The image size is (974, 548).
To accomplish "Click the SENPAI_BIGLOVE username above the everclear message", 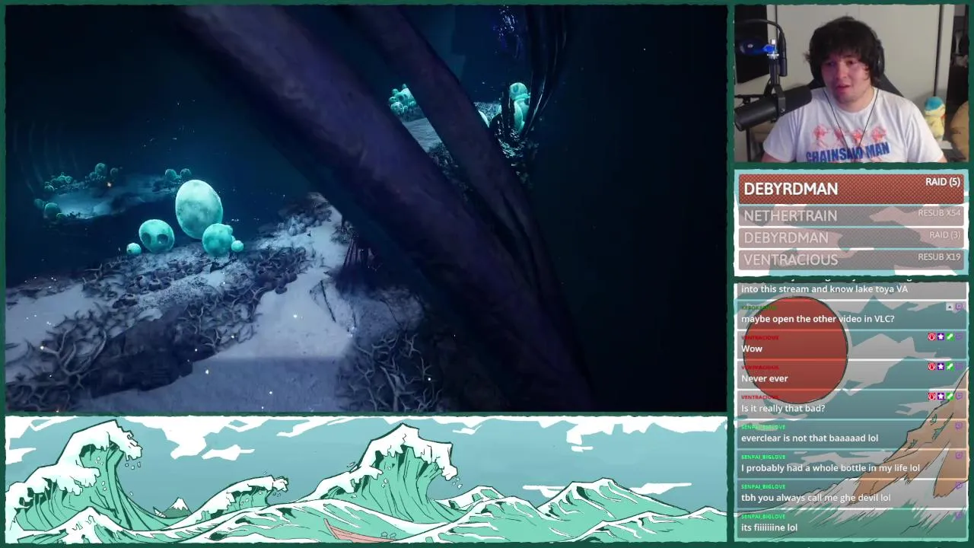I will [x=763, y=427].
